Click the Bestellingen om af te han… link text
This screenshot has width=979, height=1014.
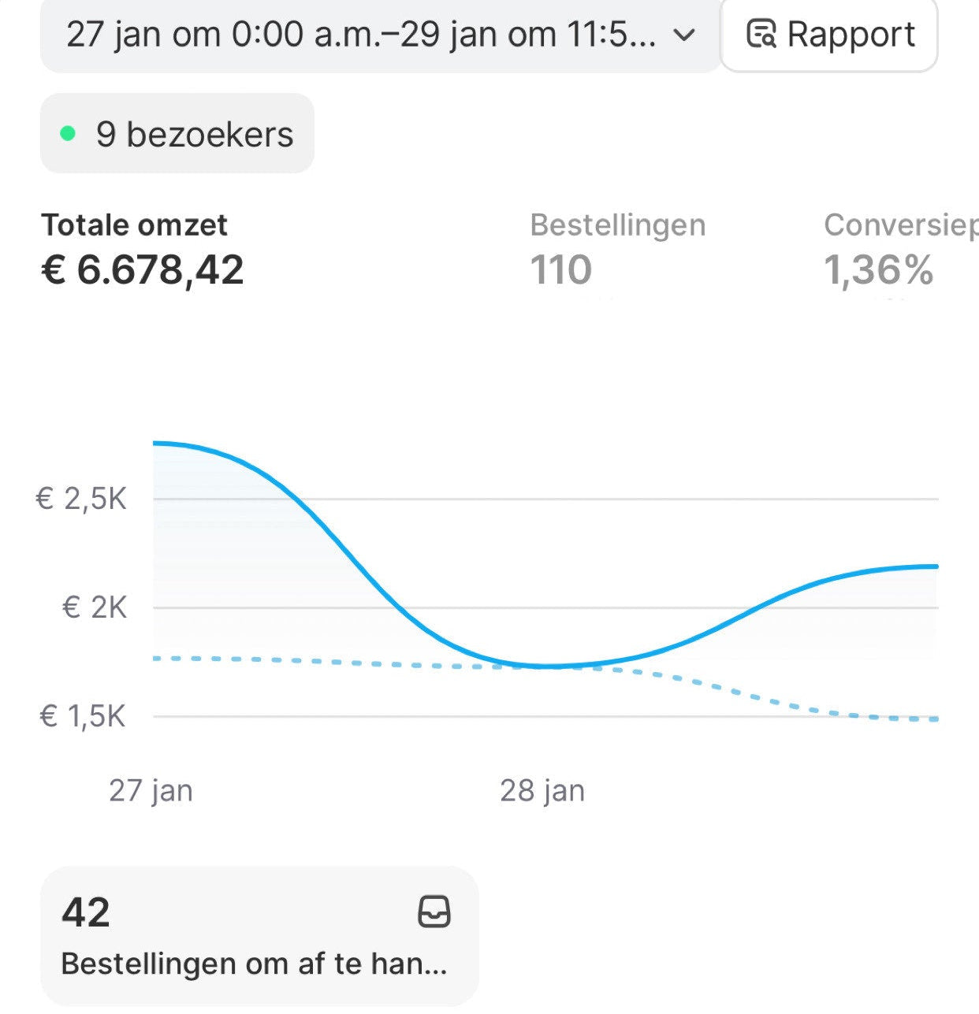(x=254, y=964)
